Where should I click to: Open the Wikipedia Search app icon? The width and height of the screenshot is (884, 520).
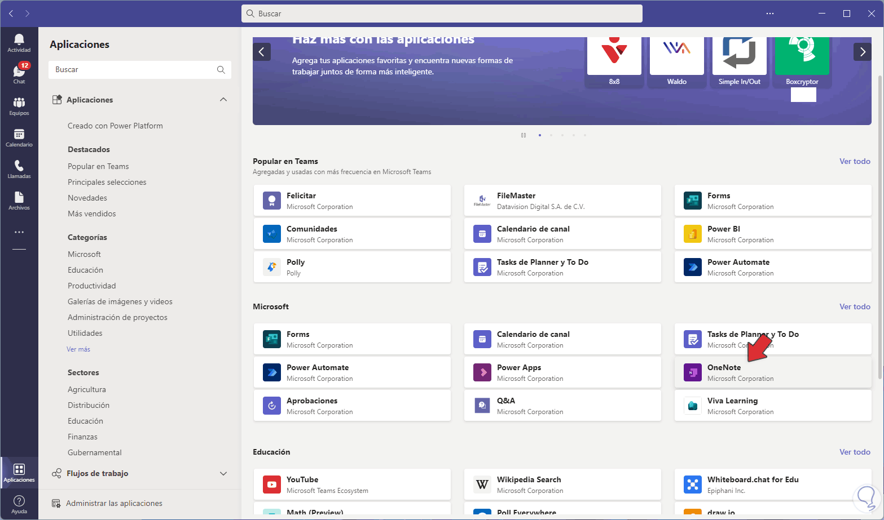[x=482, y=485]
